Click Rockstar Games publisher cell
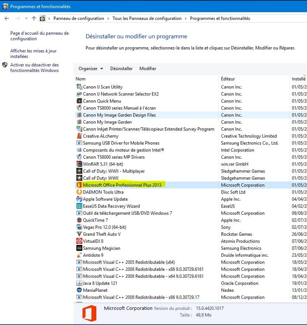The width and height of the screenshot is (307, 325). [x=237, y=234]
